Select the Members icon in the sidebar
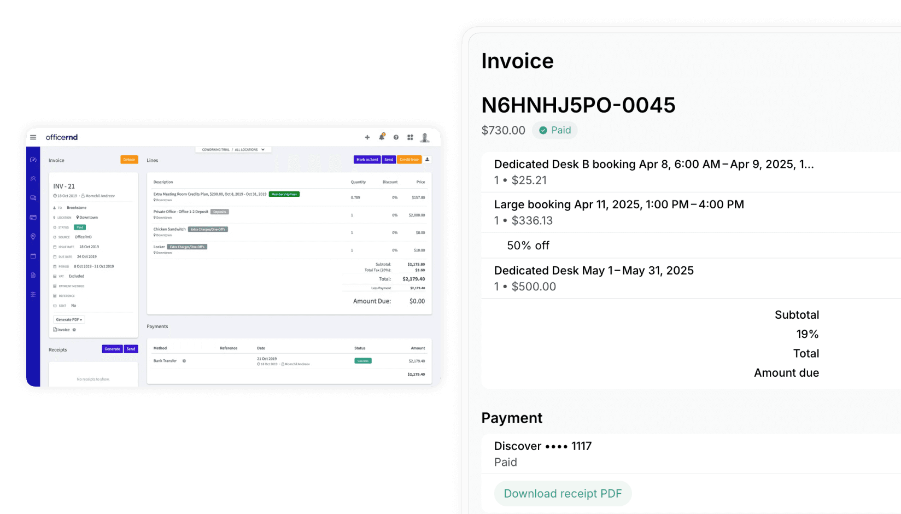Image resolution: width=901 pixels, height=514 pixels. point(32,179)
